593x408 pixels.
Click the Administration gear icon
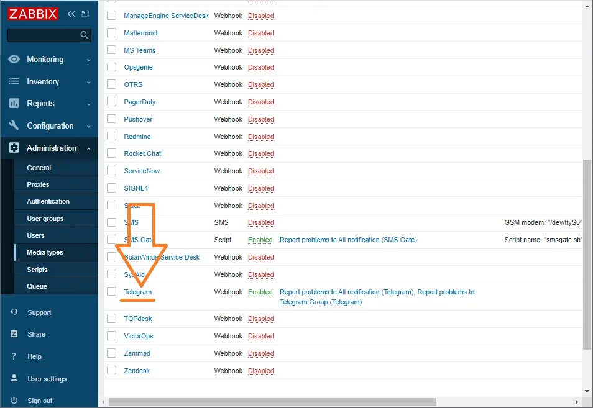[x=14, y=148]
